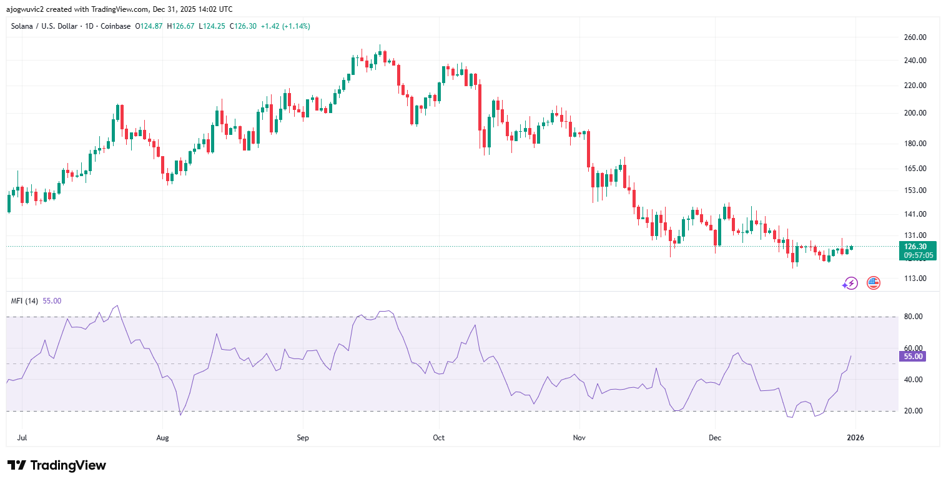This screenshot has height=484, width=946.
Task: Select the MFI (14) indicator label
Action: point(26,301)
